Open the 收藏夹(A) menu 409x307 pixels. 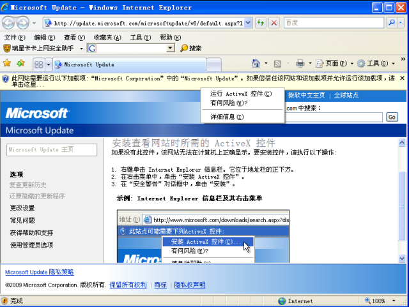tap(107, 38)
